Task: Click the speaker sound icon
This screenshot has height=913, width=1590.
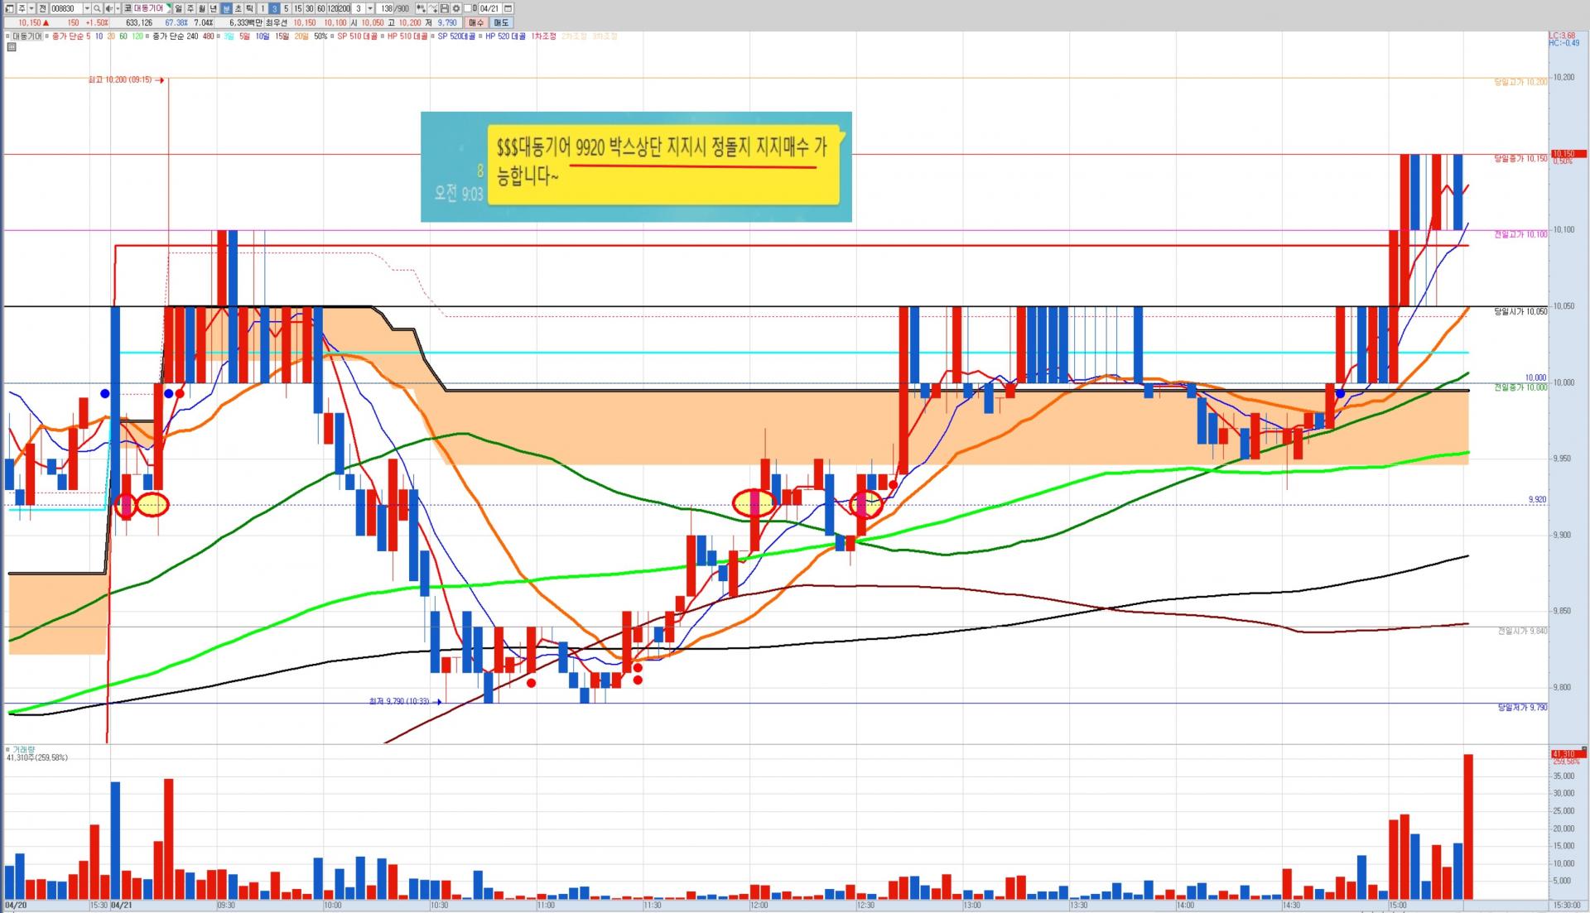Action: (x=108, y=8)
